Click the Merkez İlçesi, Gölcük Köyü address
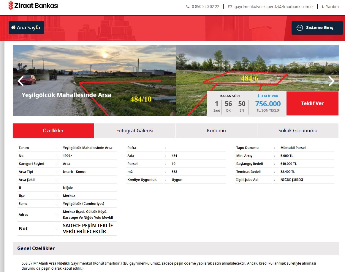 pos(88,215)
